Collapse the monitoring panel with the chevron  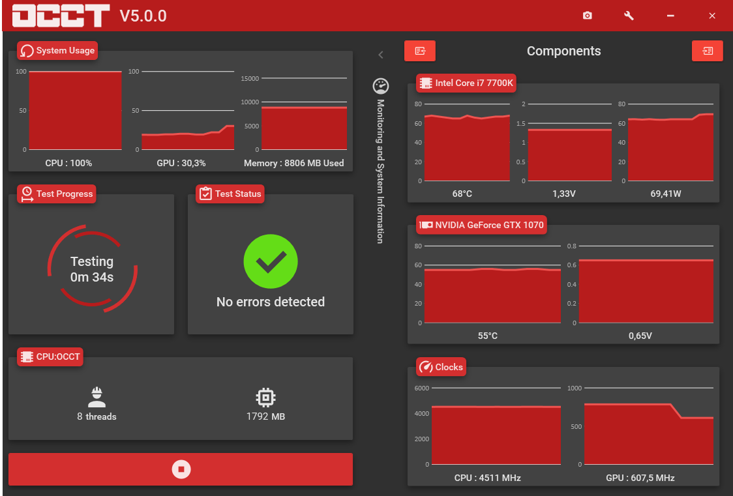click(x=381, y=55)
